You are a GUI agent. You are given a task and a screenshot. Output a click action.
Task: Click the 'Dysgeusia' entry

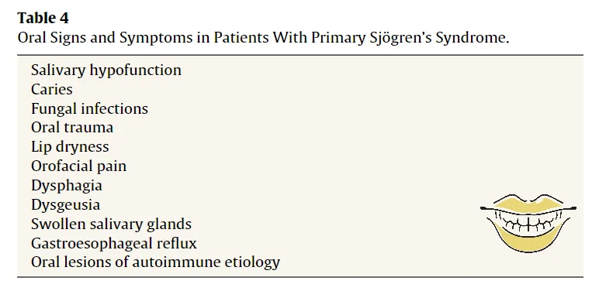point(65,204)
